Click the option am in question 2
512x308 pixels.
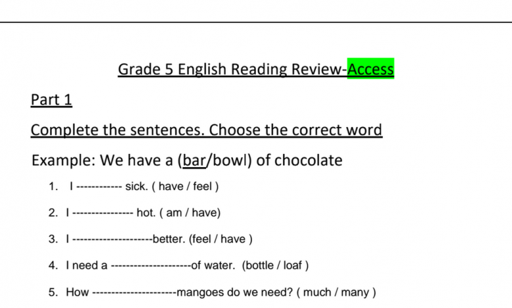(174, 213)
